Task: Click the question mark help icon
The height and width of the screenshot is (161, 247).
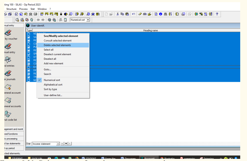Action: coord(217,14)
